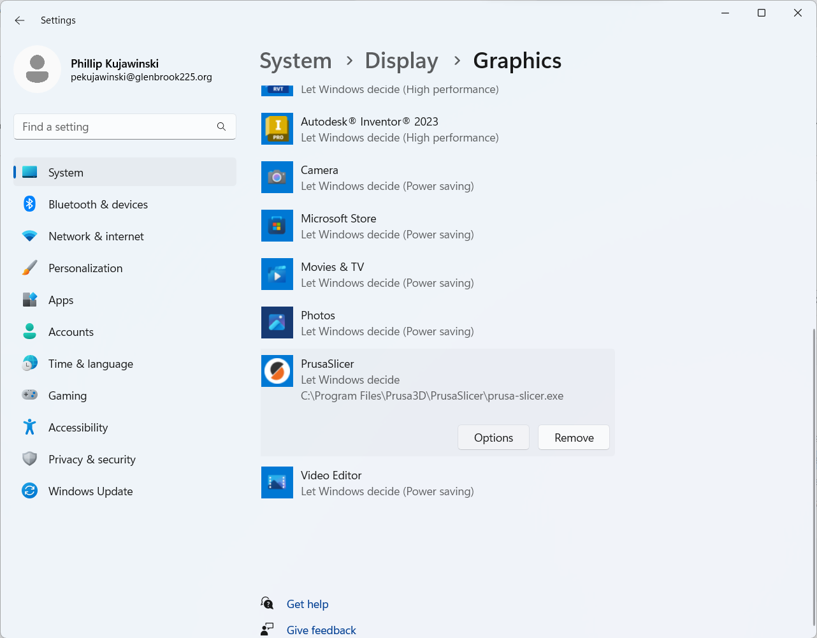Click the Windows Update sync icon
This screenshot has height=638, width=817.
[30, 491]
